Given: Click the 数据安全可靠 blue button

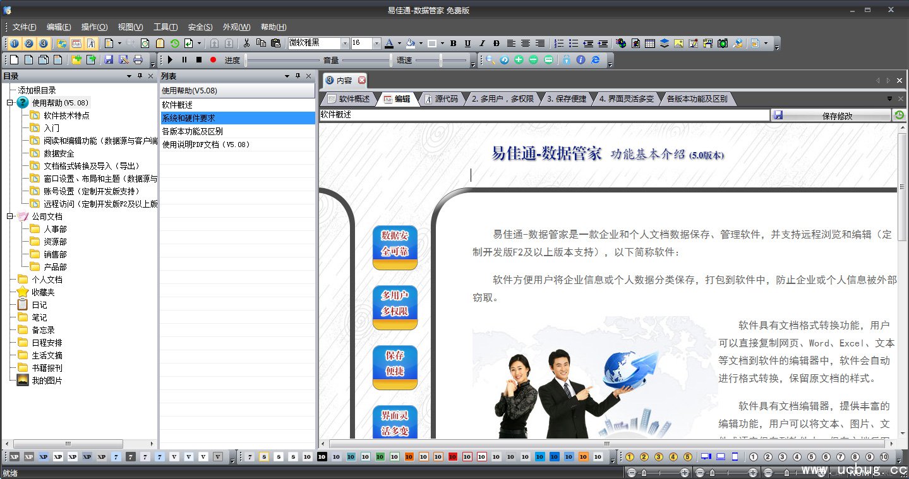Looking at the screenshot, I should click(395, 247).
